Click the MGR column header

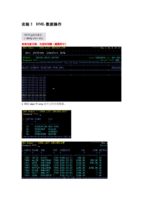[55, 150]
